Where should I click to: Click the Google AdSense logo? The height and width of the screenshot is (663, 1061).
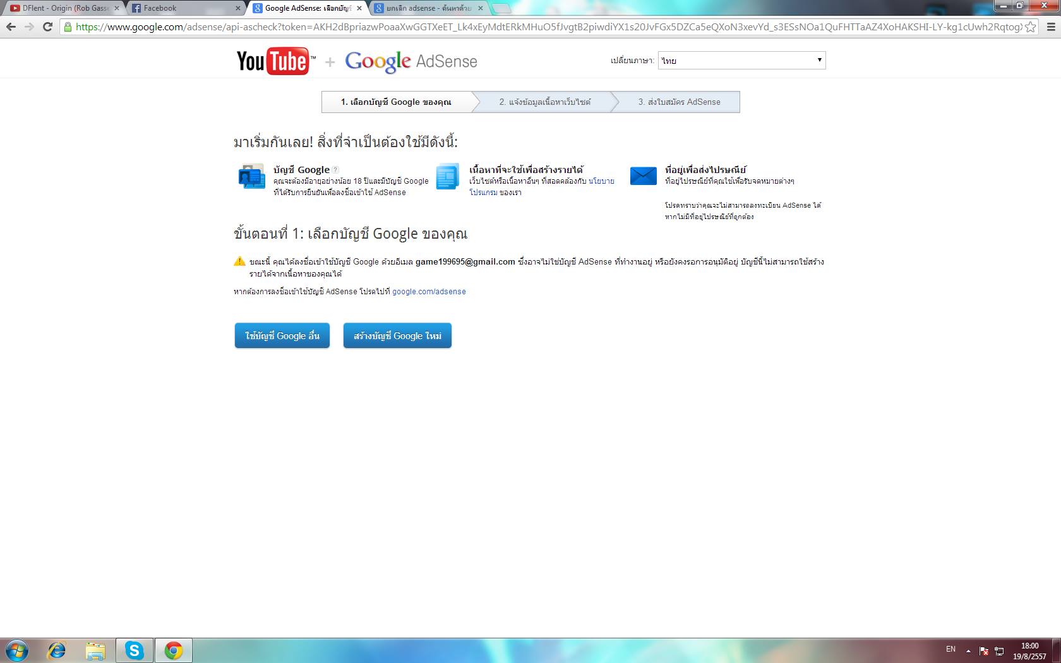[x=411, y=61]
